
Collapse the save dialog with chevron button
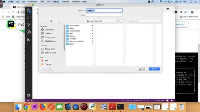pyautogui.click(x=121, y=21)
